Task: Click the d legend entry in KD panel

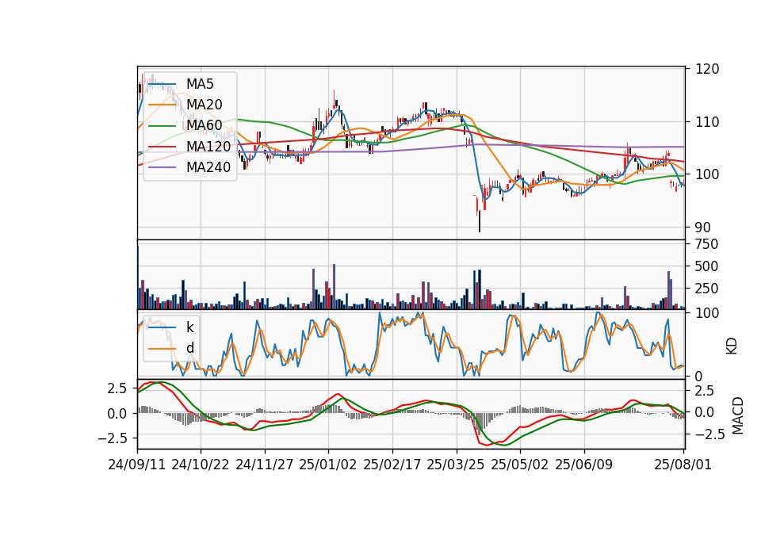Action: [189, 348]
